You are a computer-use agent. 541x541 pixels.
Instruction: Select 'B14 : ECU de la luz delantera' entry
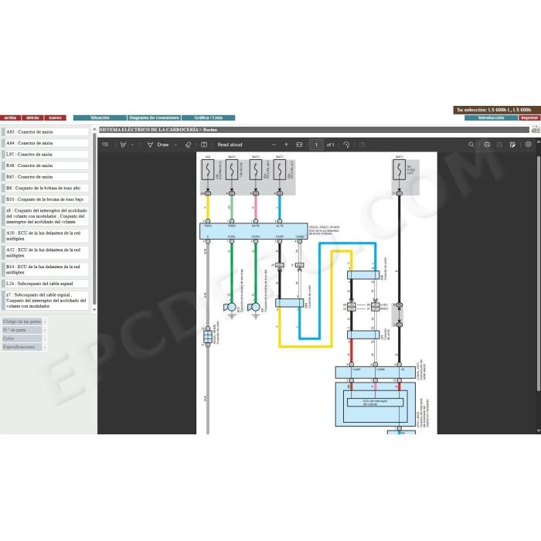click(46, 270)
